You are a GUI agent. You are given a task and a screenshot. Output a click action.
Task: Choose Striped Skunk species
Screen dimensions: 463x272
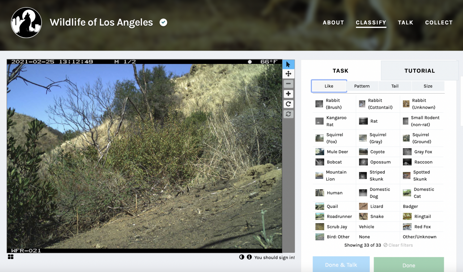pos(378,176)
